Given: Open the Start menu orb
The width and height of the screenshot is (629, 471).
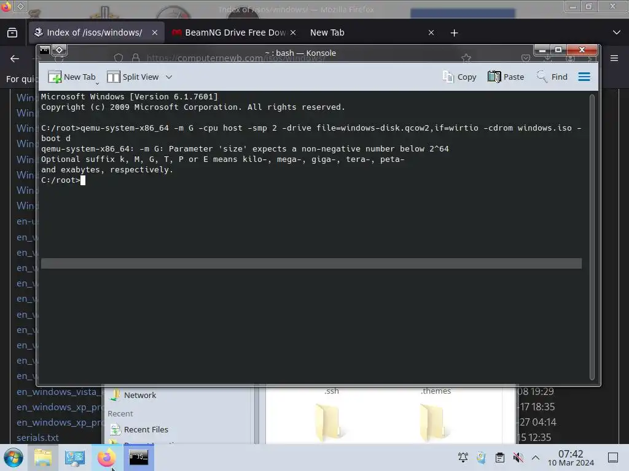Looking at the screenshot, I should [14, 458].
